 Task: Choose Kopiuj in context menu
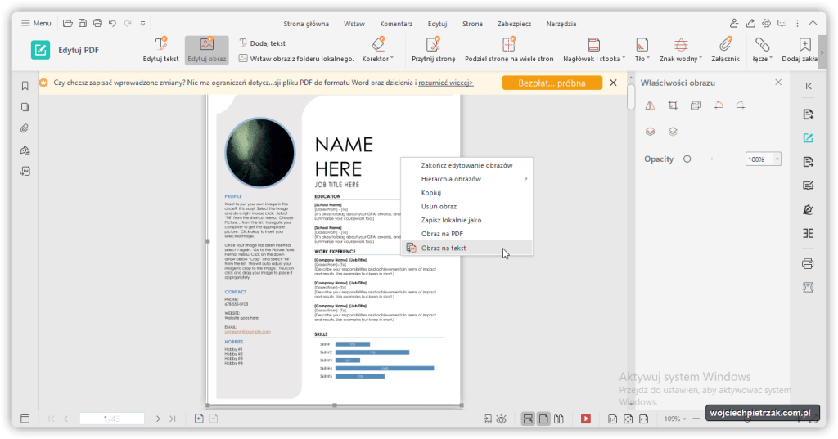pos(466,193)
